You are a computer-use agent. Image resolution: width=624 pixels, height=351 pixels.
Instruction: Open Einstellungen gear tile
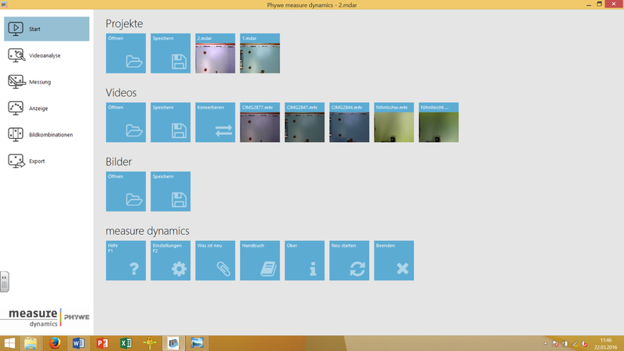point(170,261)
